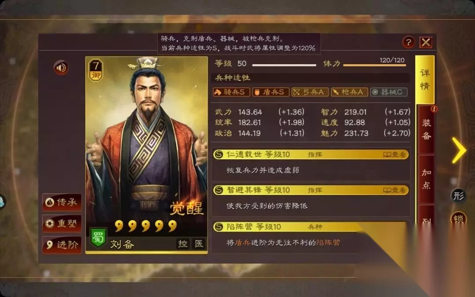Switch to the 加点 tab
This screenshot has width=475, height=297.
click(x=426, y=179)
